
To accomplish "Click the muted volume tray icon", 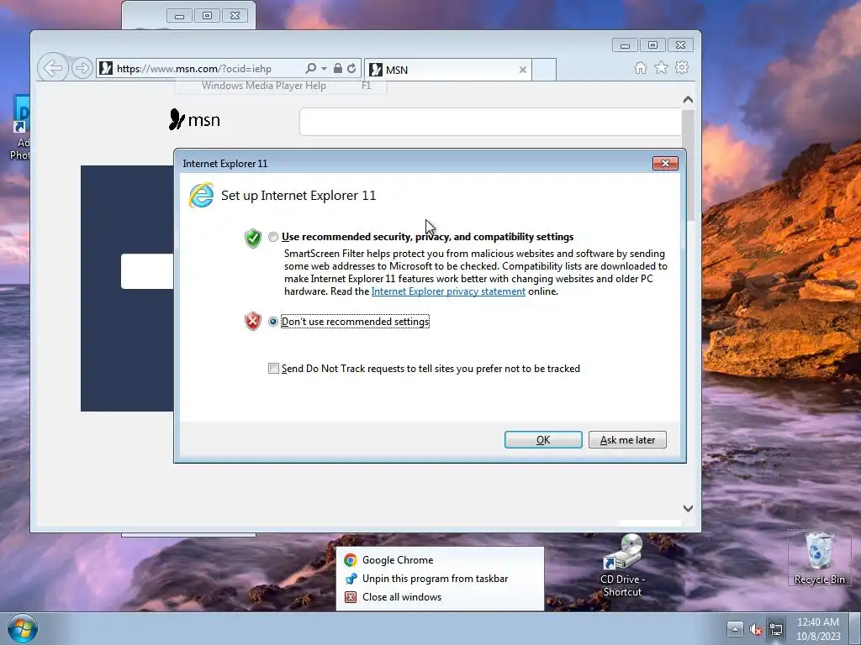I will (756, 630).
